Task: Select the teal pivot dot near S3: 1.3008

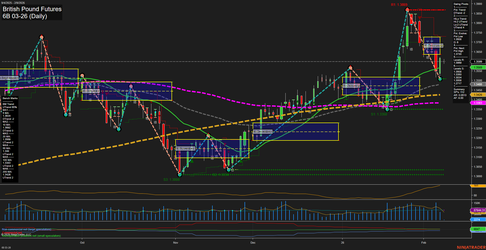Action: coord(180,175)
